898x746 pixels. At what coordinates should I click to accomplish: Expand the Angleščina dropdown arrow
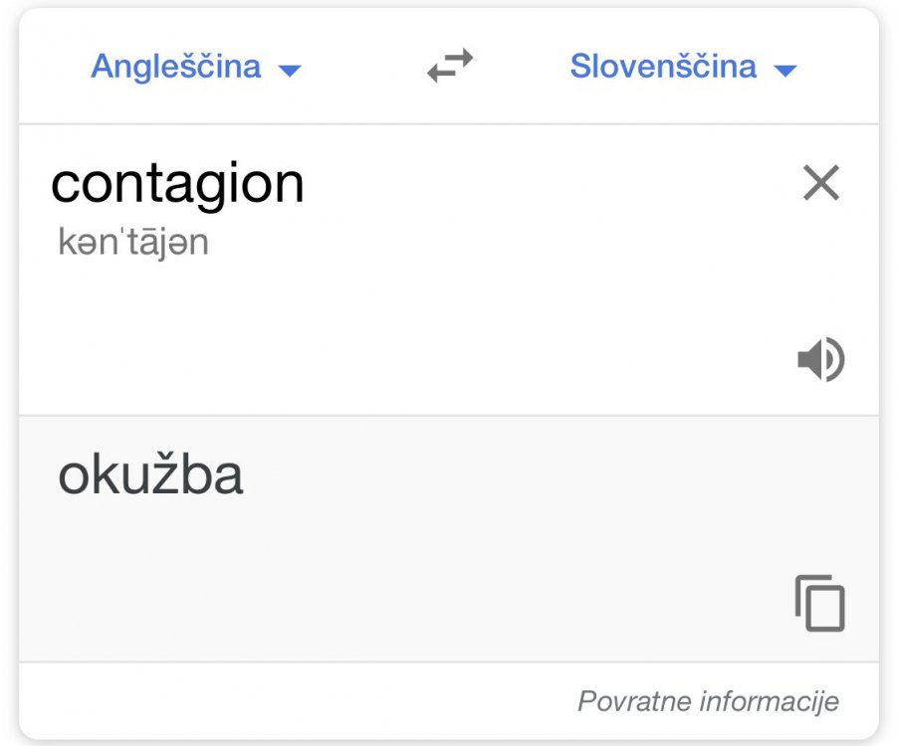click(290, 70)
